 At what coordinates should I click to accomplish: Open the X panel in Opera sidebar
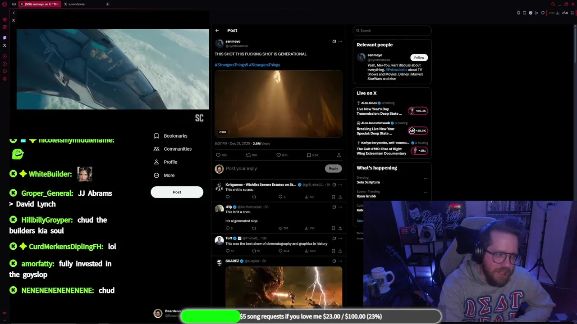click(5, 45)
